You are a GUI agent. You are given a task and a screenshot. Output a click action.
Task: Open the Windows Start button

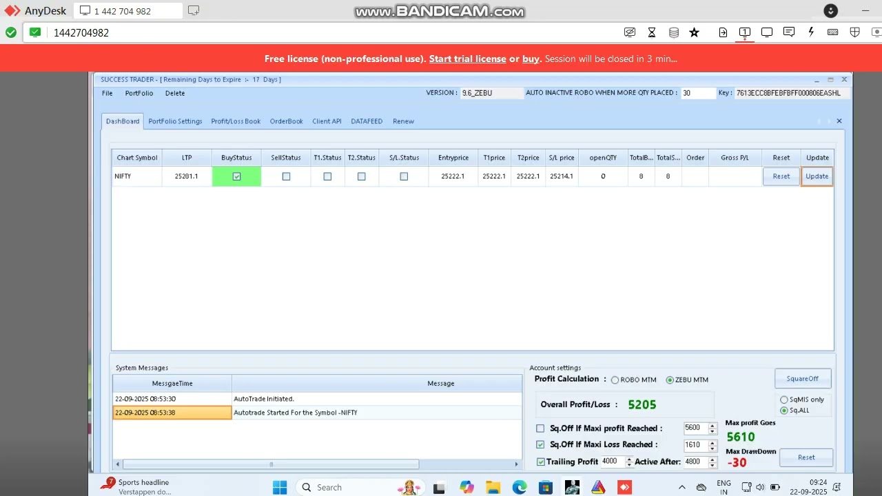click(280, 487)
